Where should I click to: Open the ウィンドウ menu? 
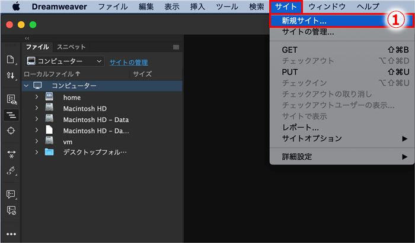click(327, 7)
